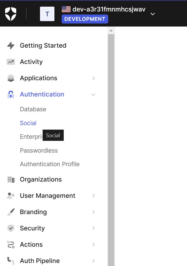The width and height of the screenshot is (187, 266).
Task: Open Authentication Profile settings
Action: tap(50, 164)
